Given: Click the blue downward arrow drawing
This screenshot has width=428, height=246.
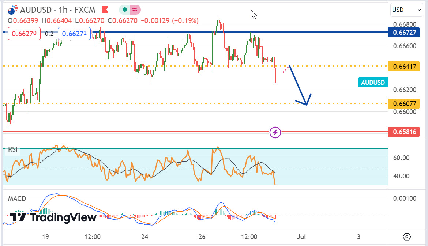Looking at the screenshot, I should 300,86.
